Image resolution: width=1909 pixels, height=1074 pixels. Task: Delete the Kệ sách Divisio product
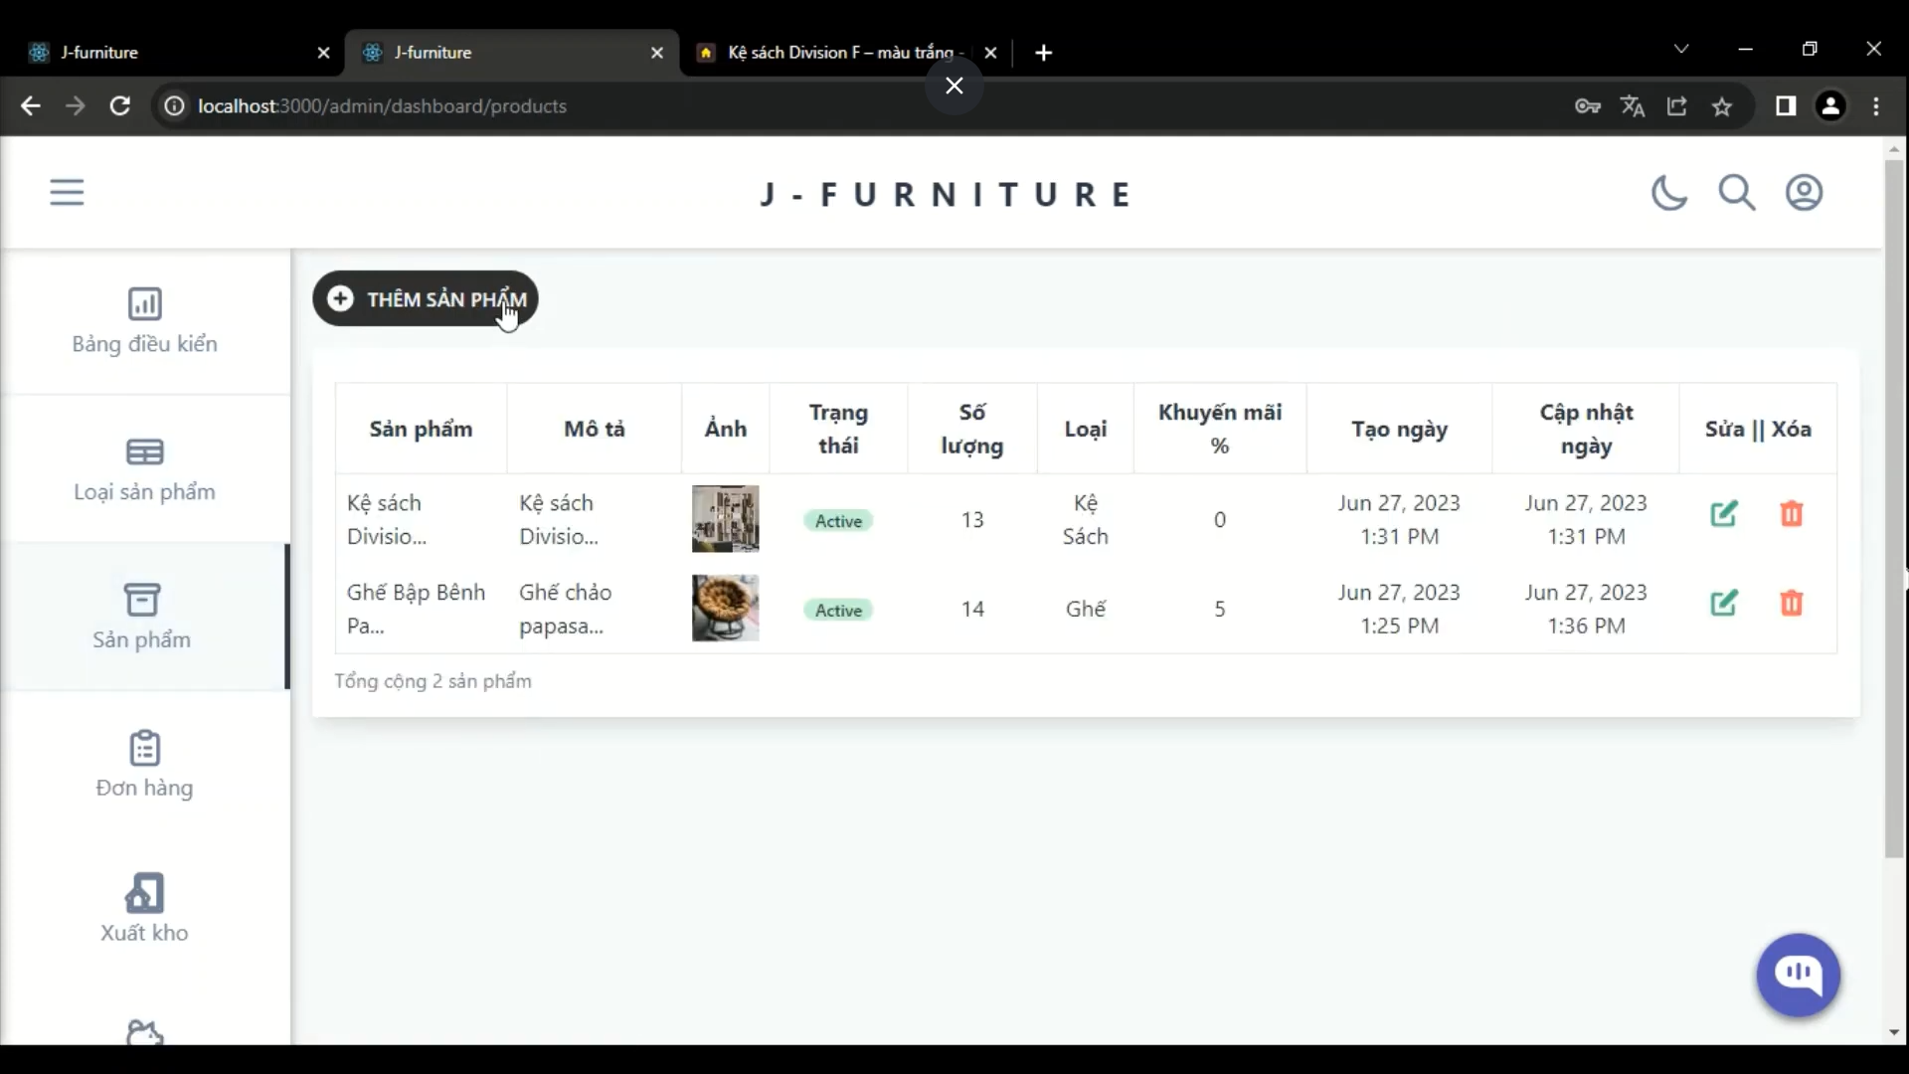point(1792,514)
